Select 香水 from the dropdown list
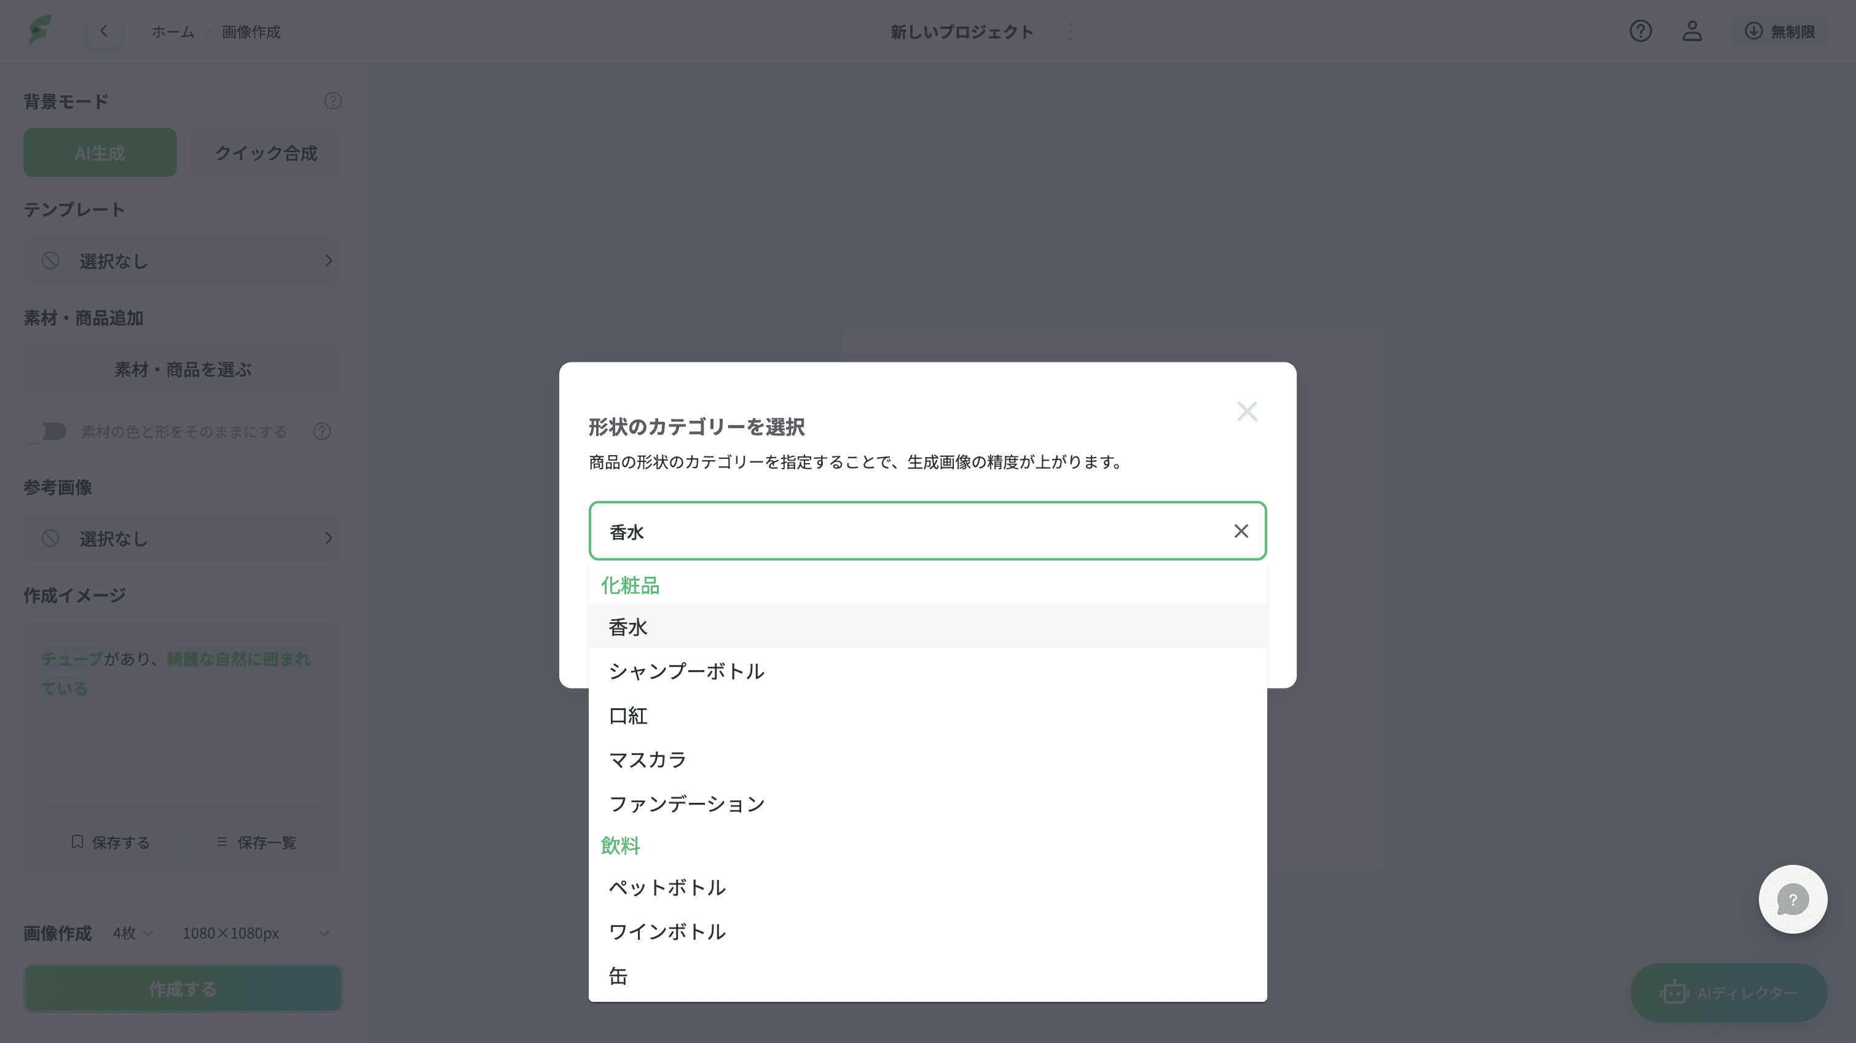1856x1043 pixels. (628, 627)
